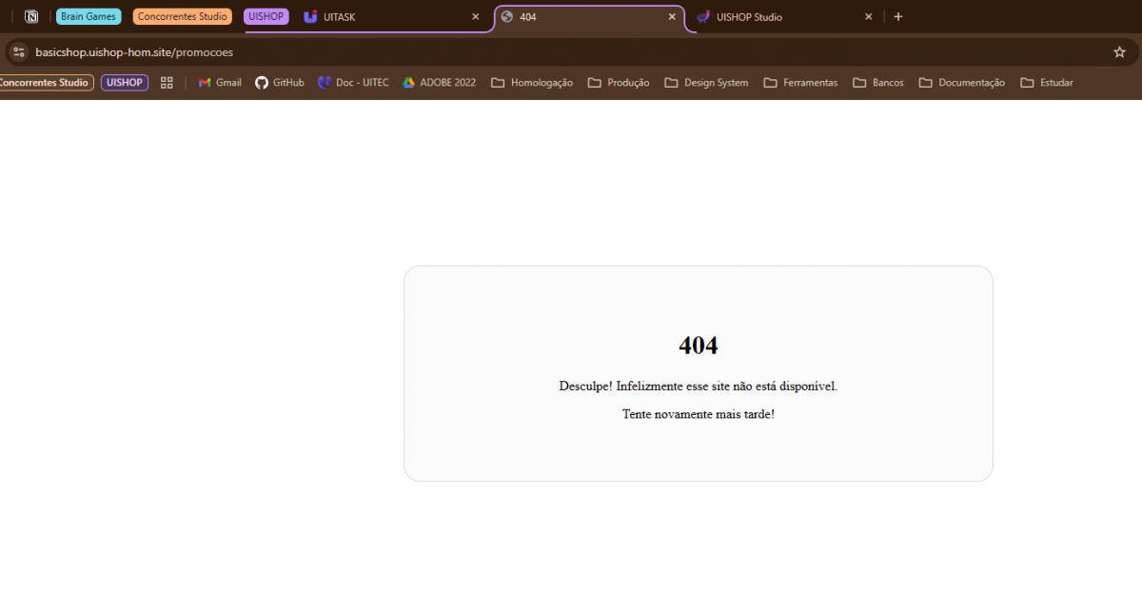The height and width of the screenshot is (615, 1142).
Task: Open the ADOBE 2022 Drive bookmark
Action: pyautogui.click(x=439, y=83)
